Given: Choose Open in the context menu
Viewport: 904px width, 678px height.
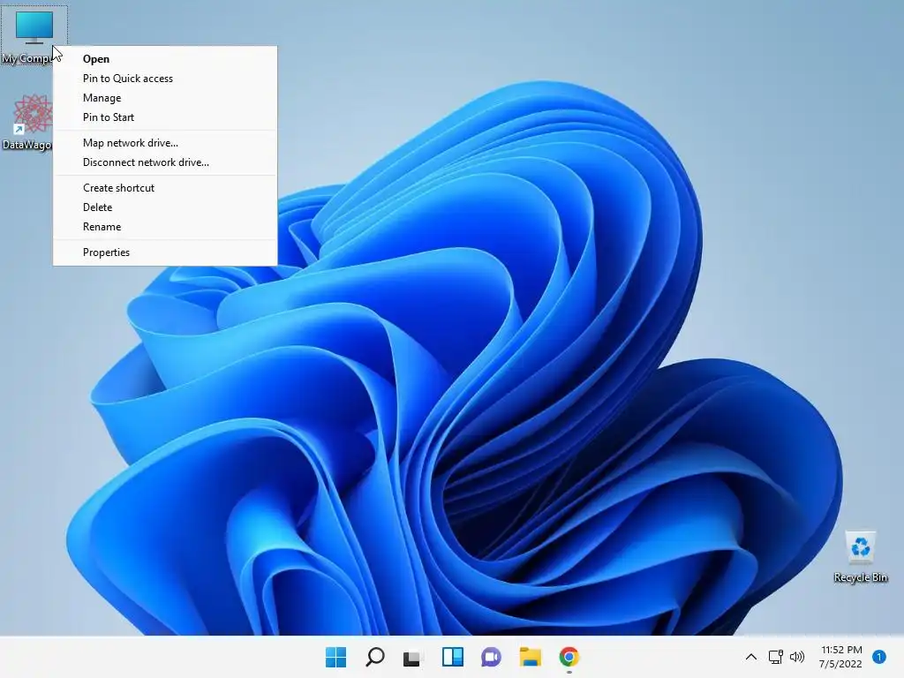Looking at the screenshot, I should pyautogui.click(x=165, y=59).
